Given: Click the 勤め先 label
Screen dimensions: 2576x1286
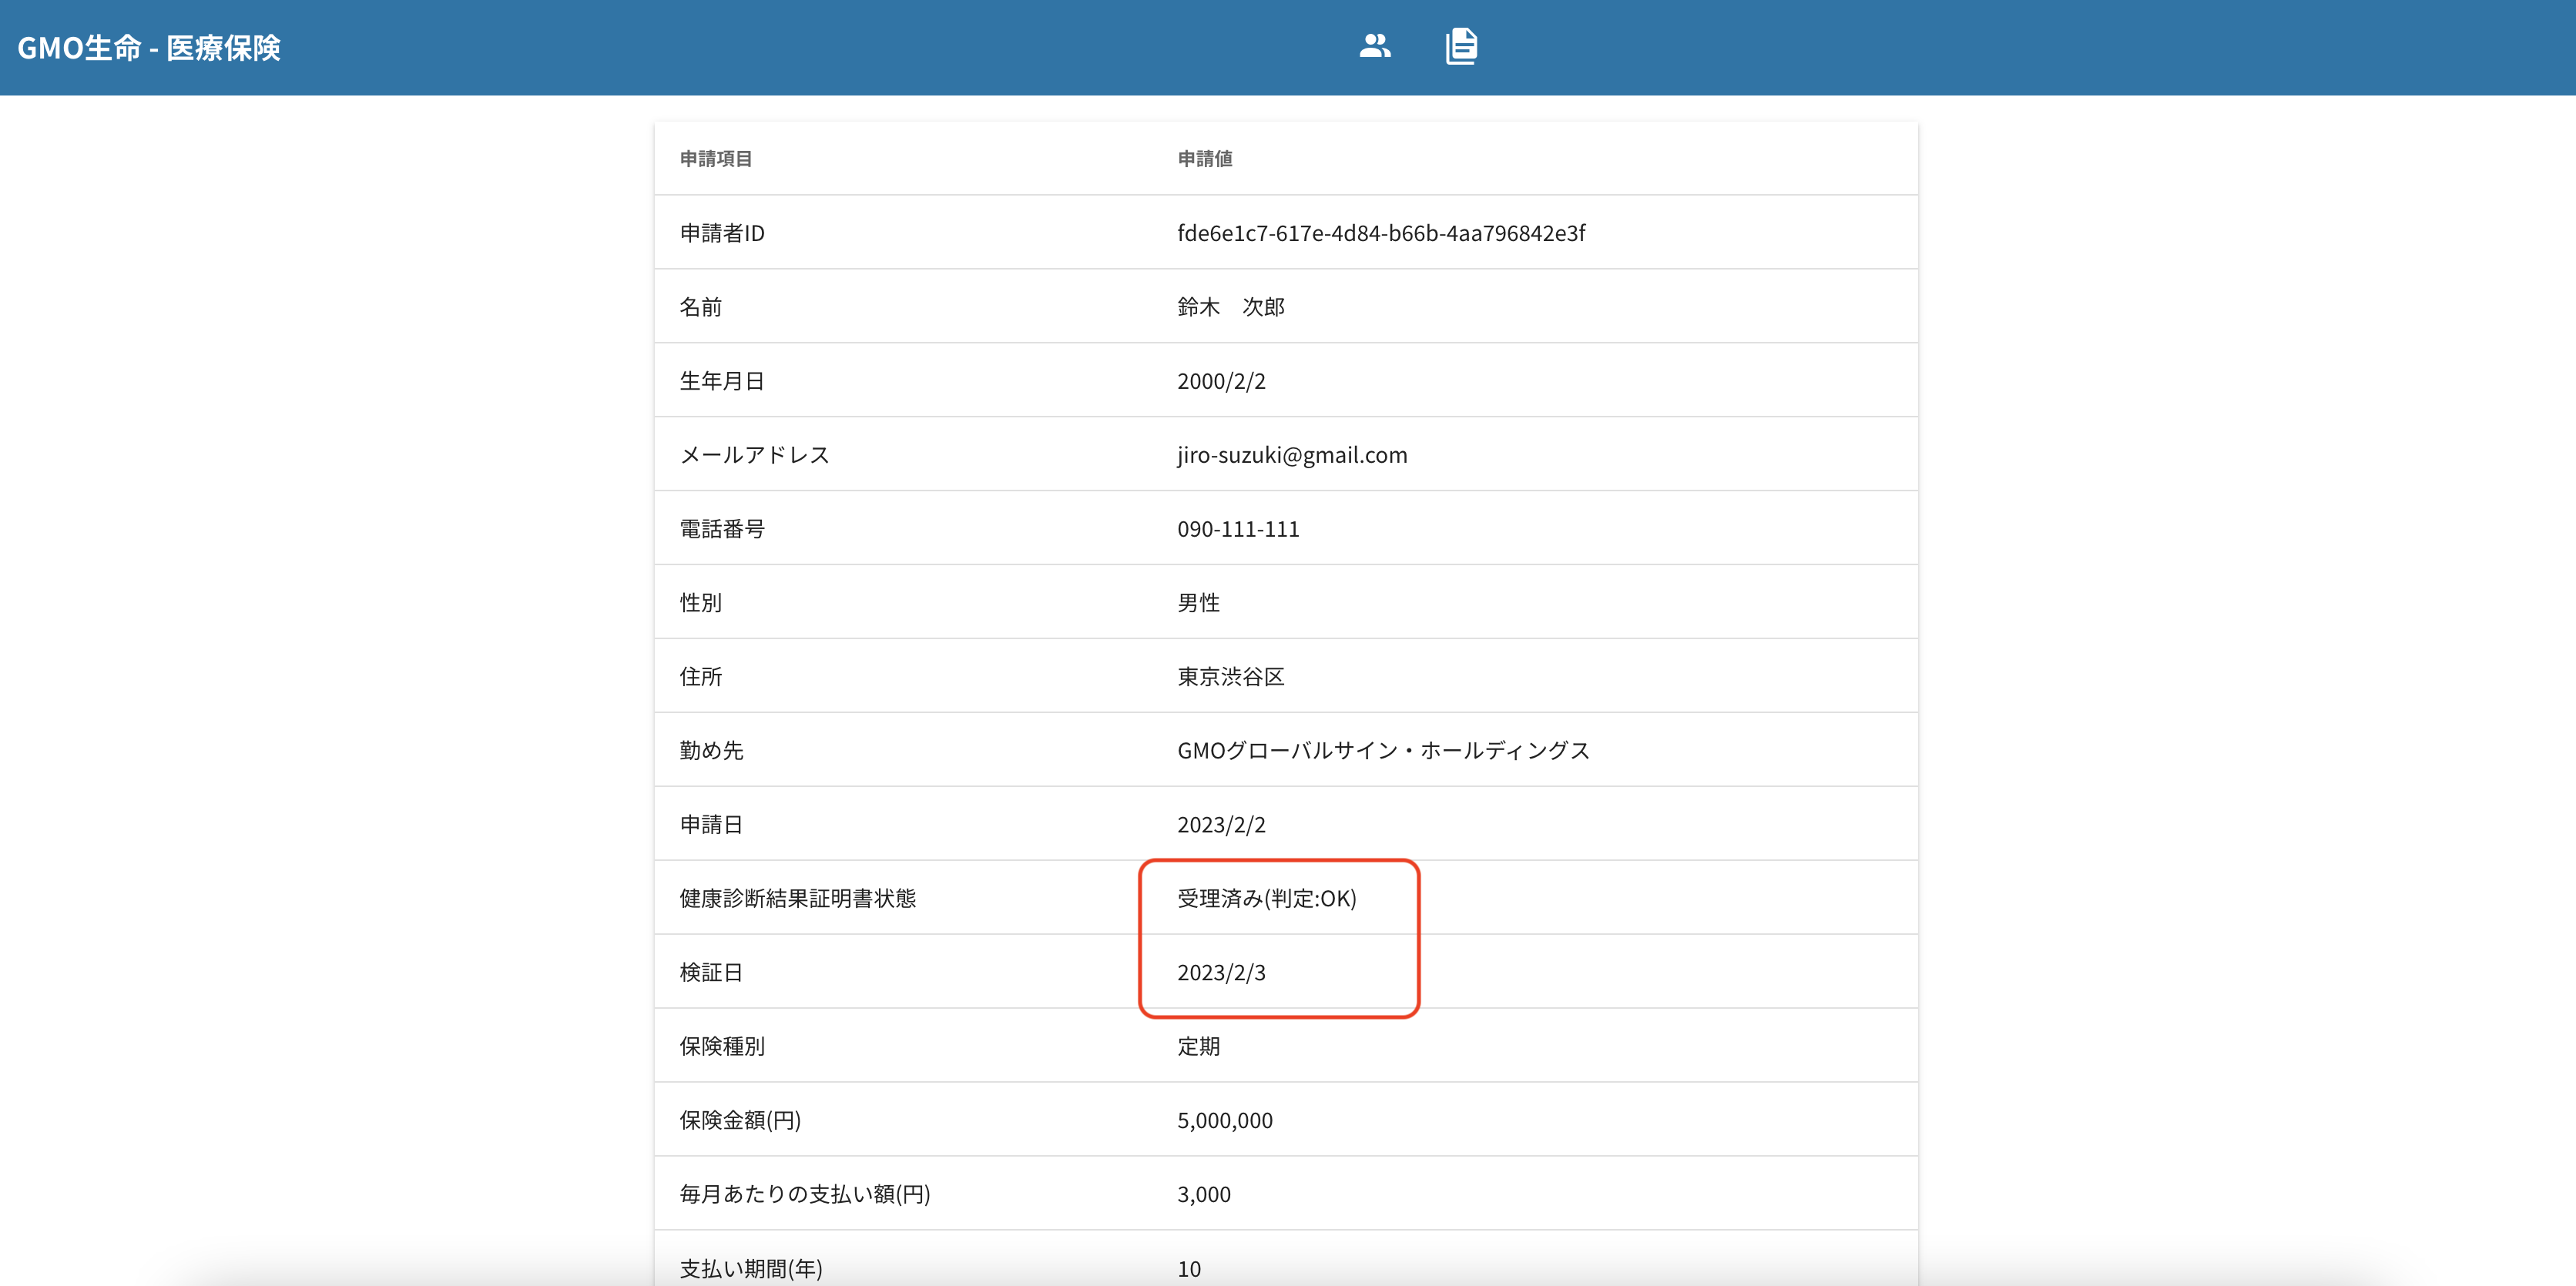Looking at the screenshot, I should click(x=712, y=750).
